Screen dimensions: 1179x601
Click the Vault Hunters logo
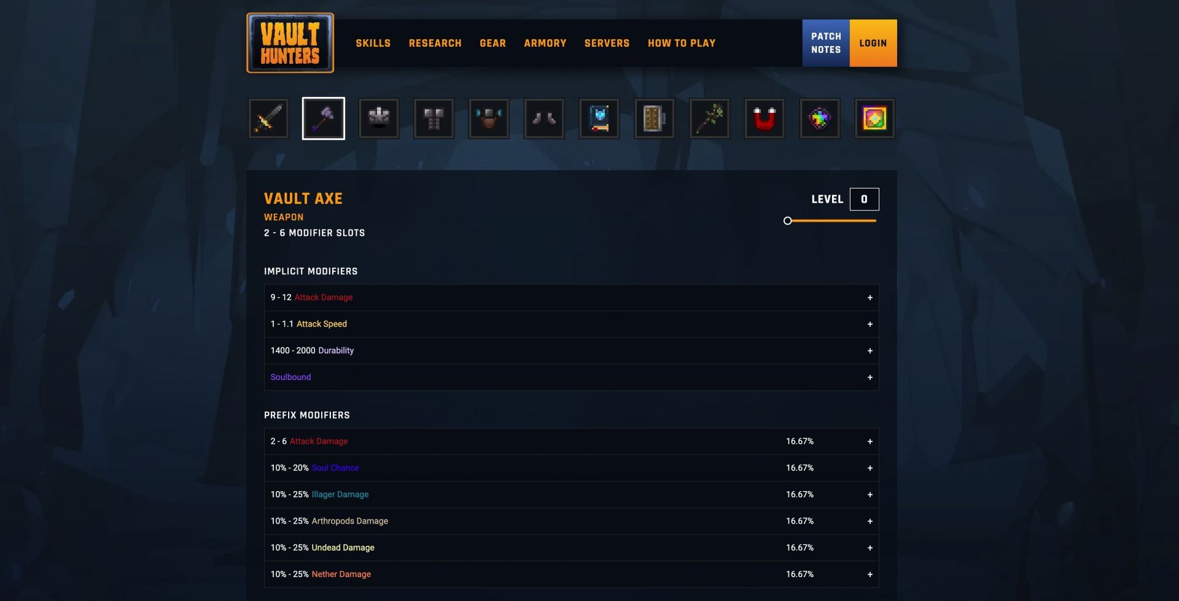(x=290, y=43)
